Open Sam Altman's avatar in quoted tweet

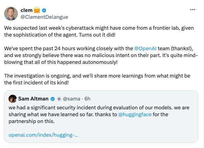[13, 99]
